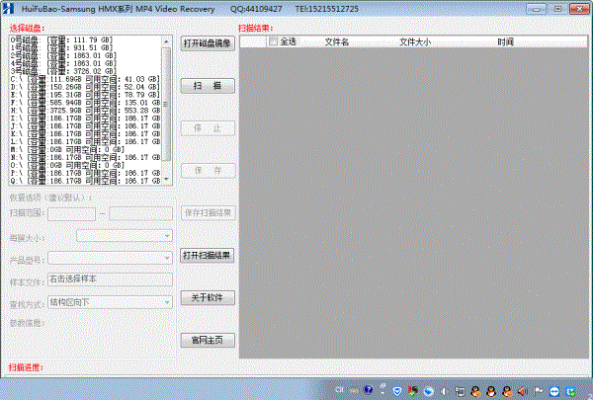Start scanning with the 扫描 button
Viewport: 593px width, 400px height.
[208, 86]
